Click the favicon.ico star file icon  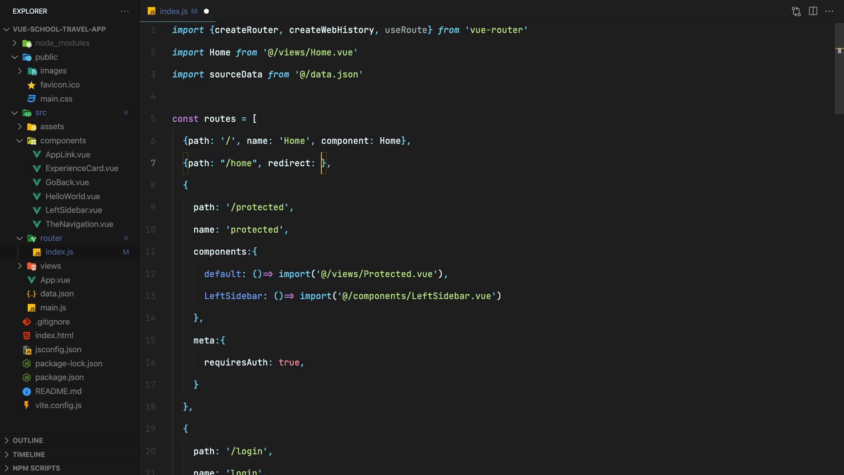[31, 85]
